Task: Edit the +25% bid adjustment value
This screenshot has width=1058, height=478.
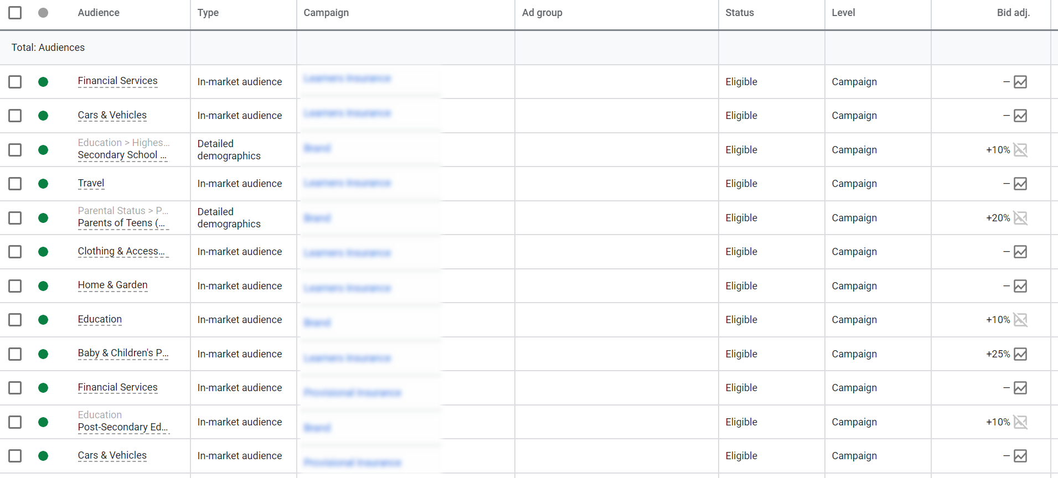Action: point(998,354)
